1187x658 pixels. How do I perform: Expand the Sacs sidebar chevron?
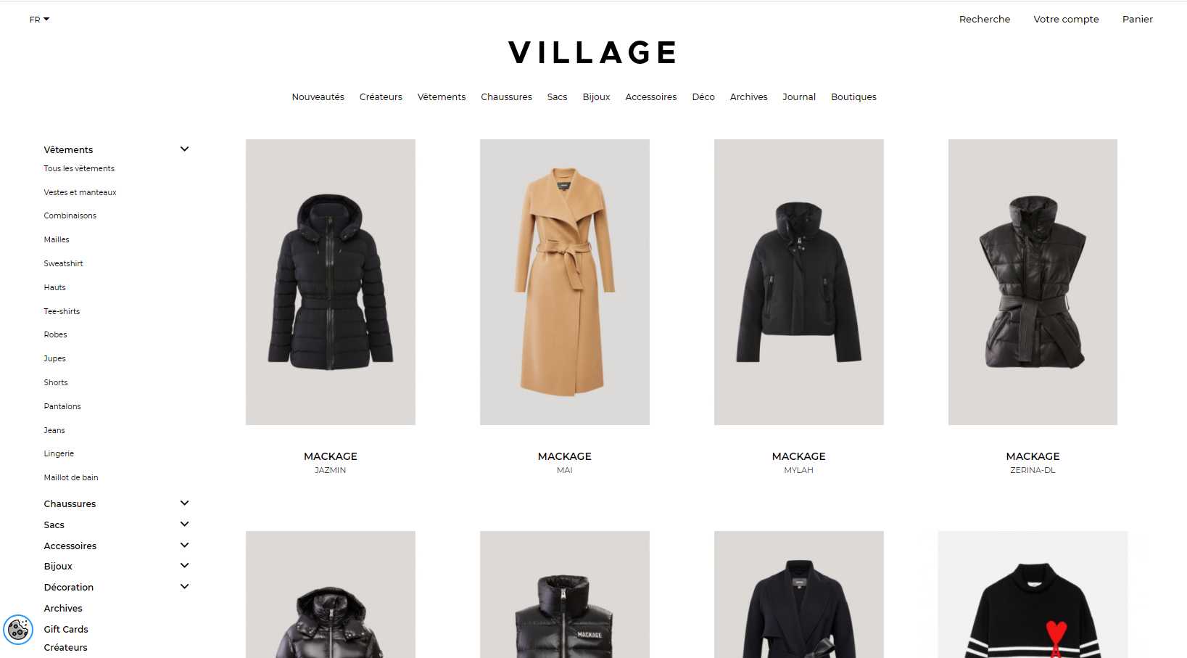click(x=184, y=524)
